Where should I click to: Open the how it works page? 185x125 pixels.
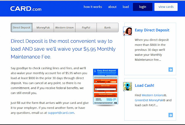(93, 7)
